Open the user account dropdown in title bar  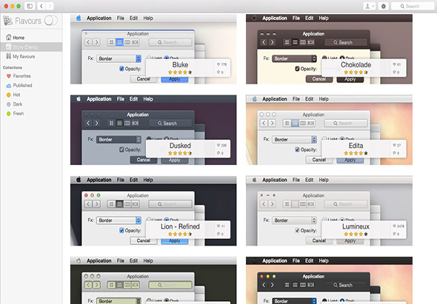pos(370,6)
